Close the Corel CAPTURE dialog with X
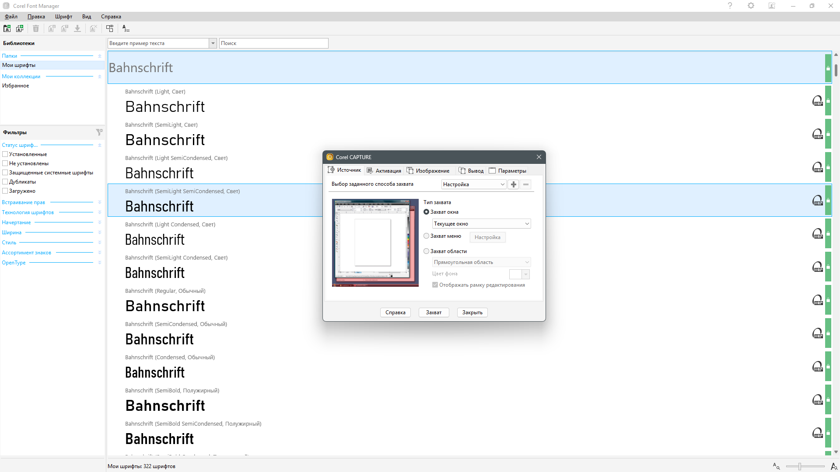Viewport: 840px width, 472px height. click(x=539, y=157)
